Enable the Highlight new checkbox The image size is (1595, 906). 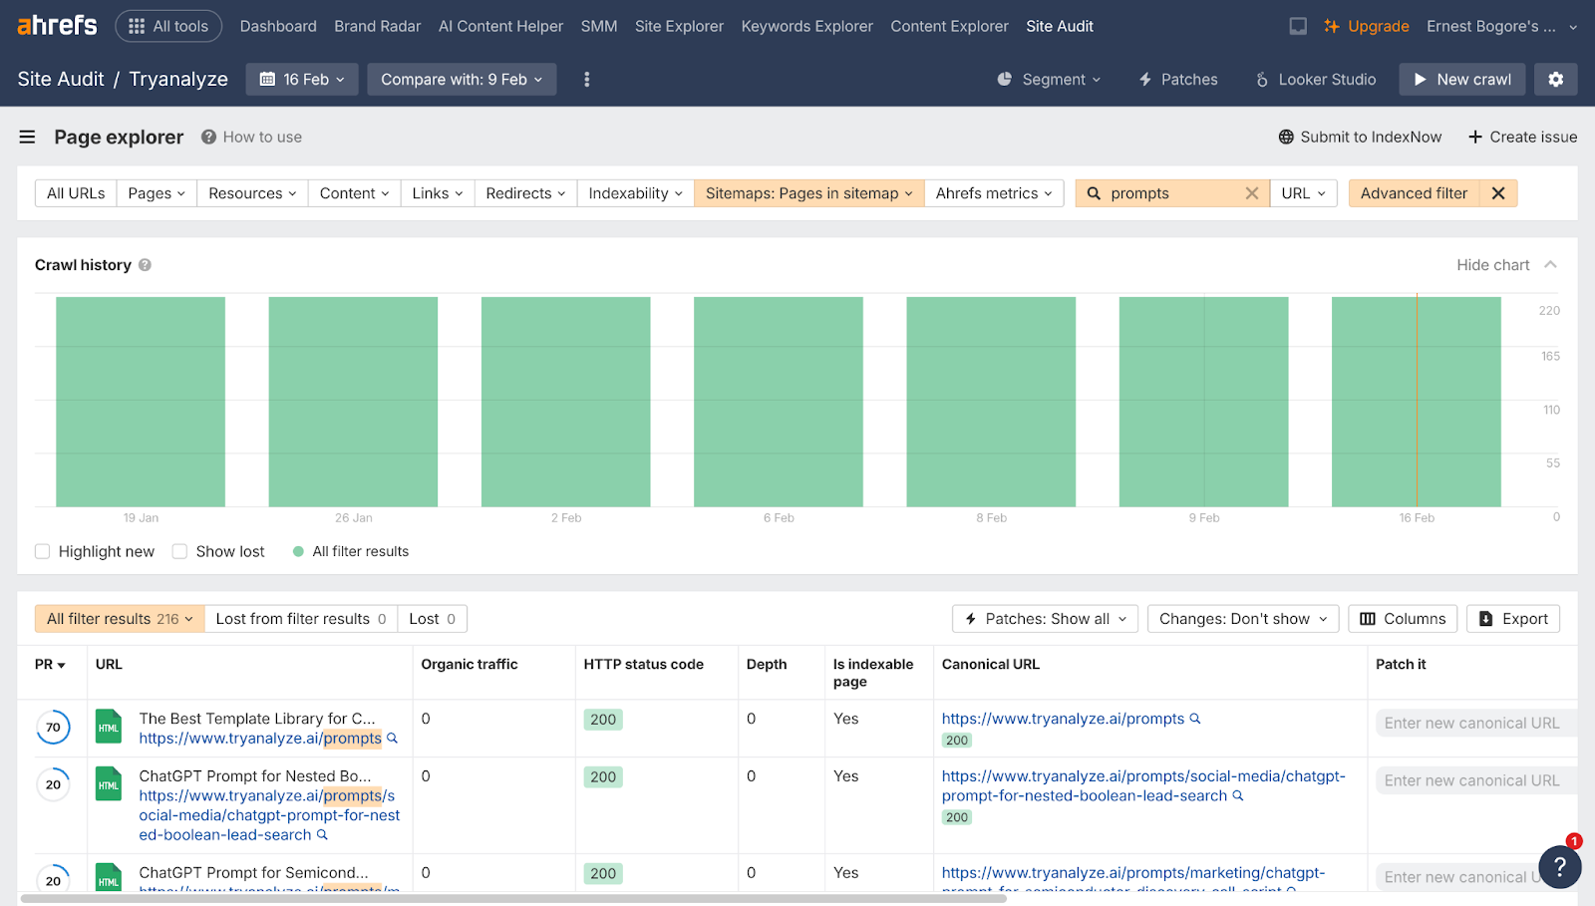(42, 551)
